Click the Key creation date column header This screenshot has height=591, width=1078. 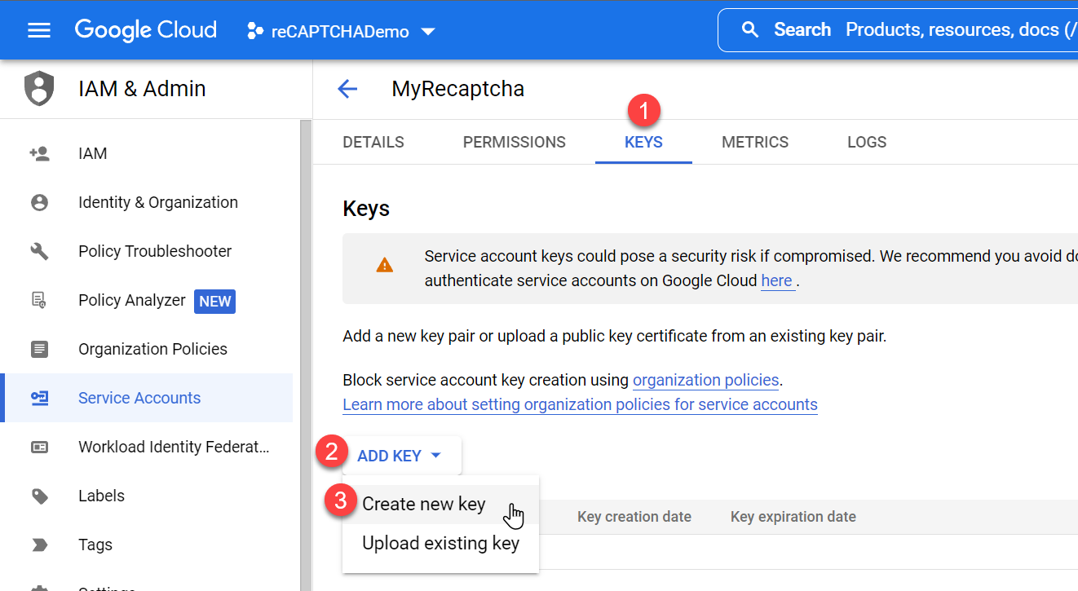(x=634, y=517)
